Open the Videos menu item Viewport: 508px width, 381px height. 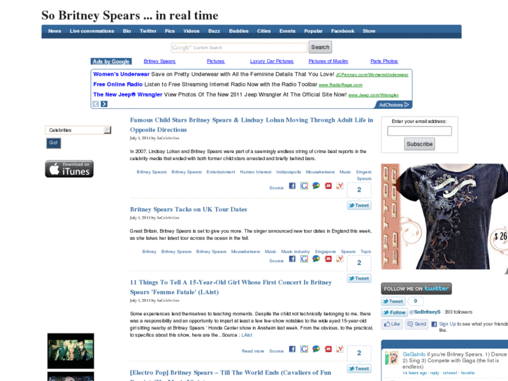191,31
